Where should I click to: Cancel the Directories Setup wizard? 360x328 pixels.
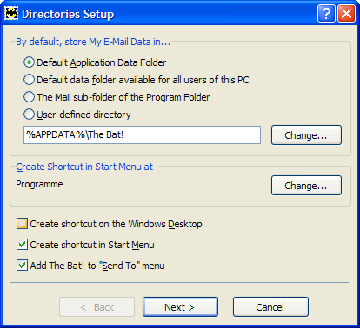click(270, 307)
